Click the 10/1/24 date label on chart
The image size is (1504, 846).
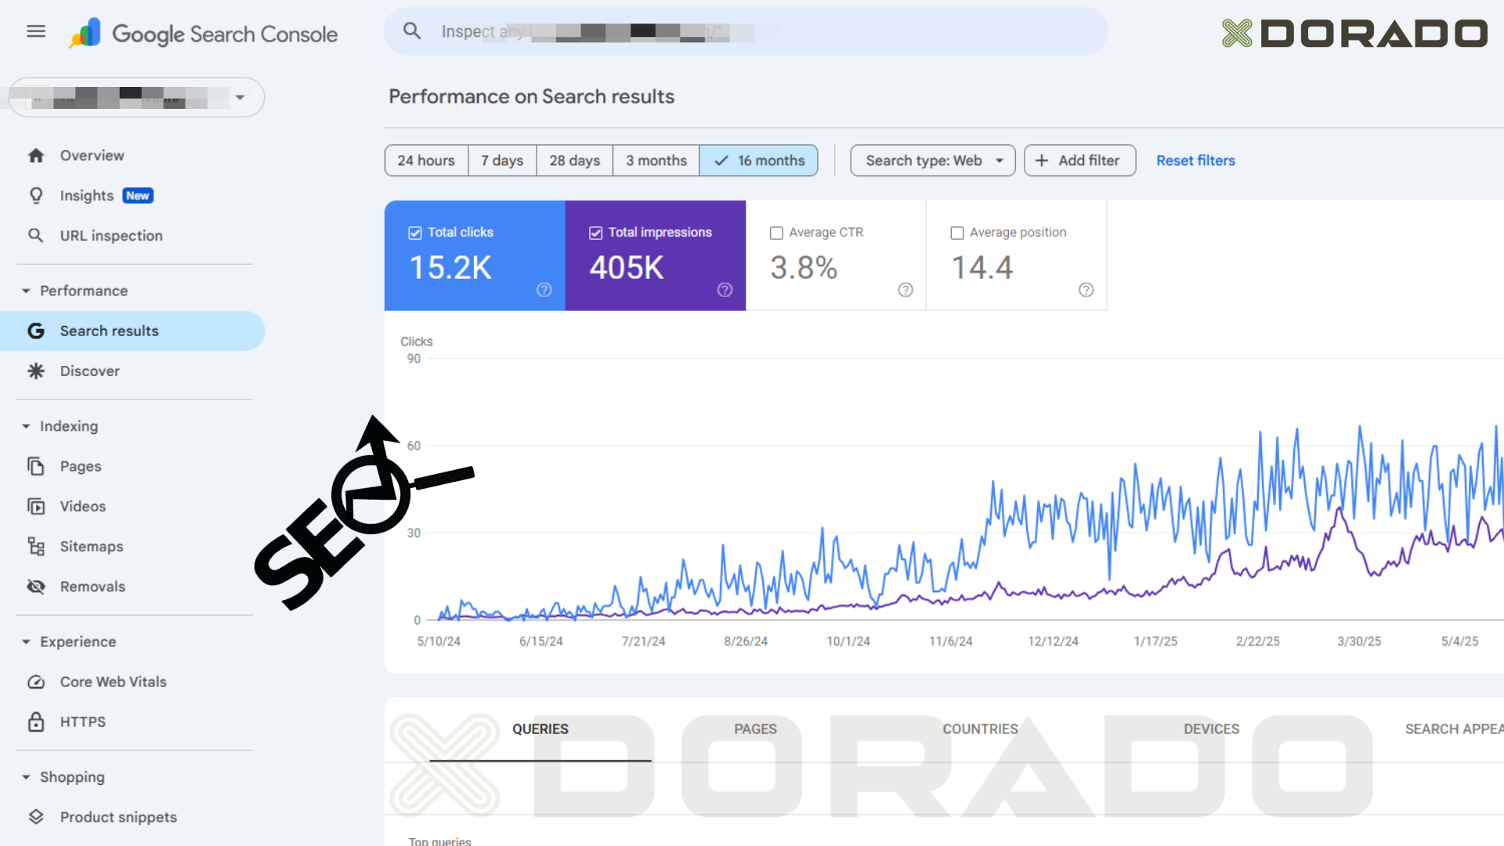[848, 641]
